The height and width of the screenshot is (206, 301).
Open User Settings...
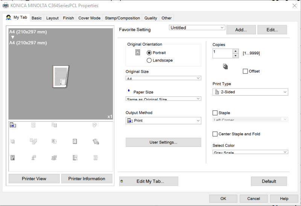tap(163, 142)
